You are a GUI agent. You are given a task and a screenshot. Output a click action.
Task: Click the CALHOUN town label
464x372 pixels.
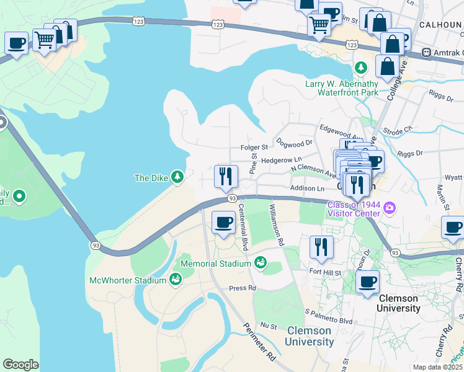pos(440,25)
